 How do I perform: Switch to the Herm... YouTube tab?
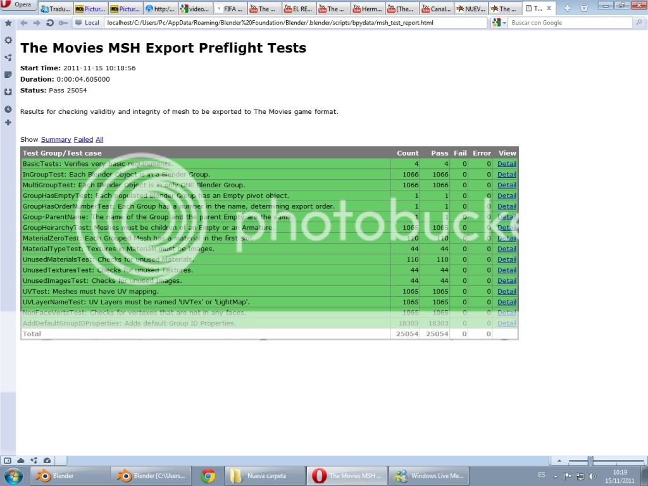(369, 9)
